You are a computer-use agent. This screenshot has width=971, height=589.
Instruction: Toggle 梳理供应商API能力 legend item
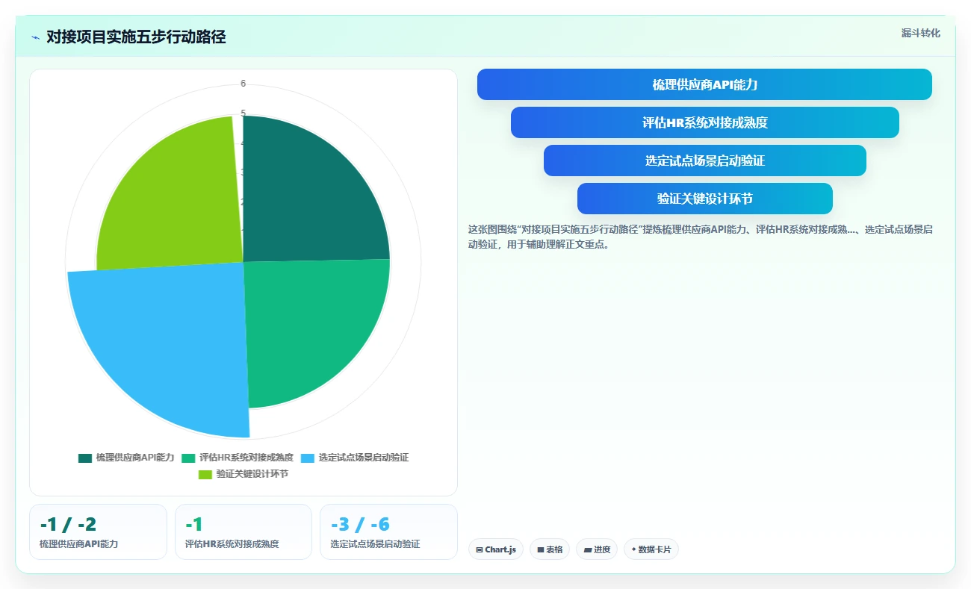[x=126, y=458]
